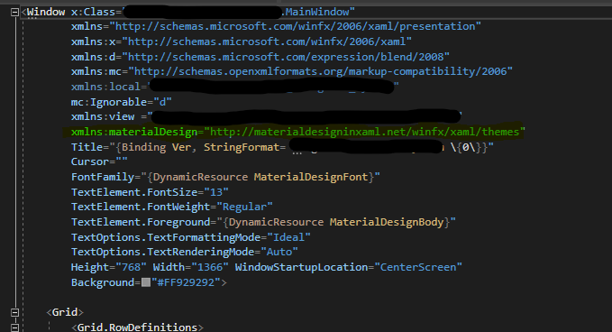Click the TextElement.Foreground attribute

(141, 222)
